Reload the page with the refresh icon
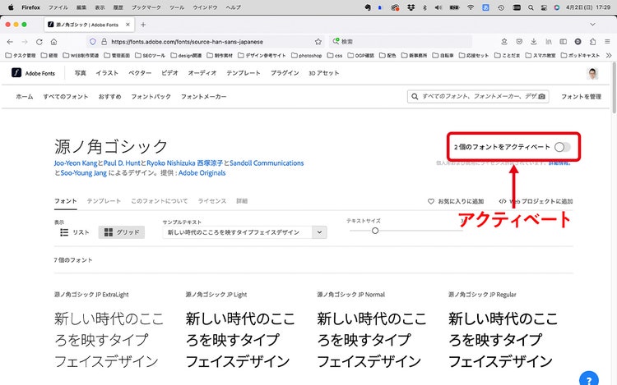This screenshot has height=385, width=617. point(39,42)
